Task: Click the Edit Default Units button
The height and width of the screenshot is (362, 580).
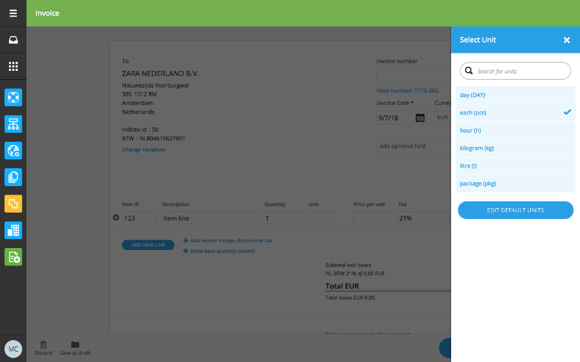Action: click(516, 210)
